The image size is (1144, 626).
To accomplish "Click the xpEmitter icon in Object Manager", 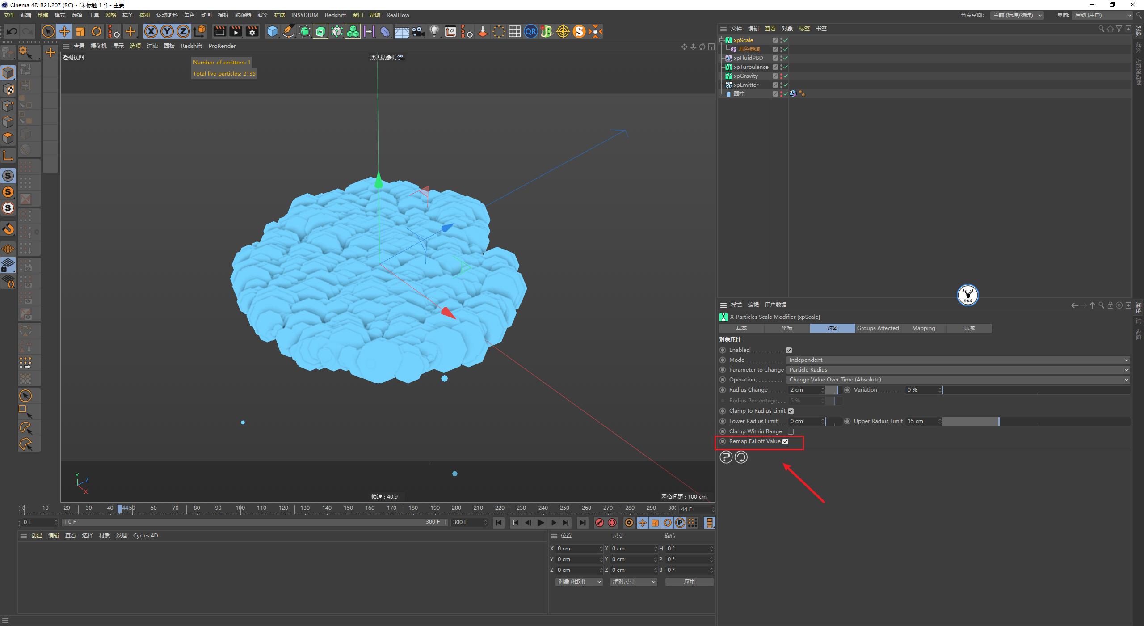I will click(x=729, y=85).
